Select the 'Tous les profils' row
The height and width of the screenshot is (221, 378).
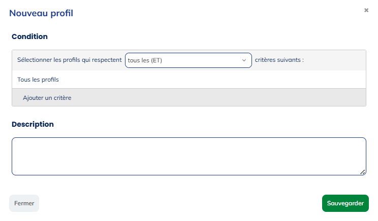pos(38,80)
